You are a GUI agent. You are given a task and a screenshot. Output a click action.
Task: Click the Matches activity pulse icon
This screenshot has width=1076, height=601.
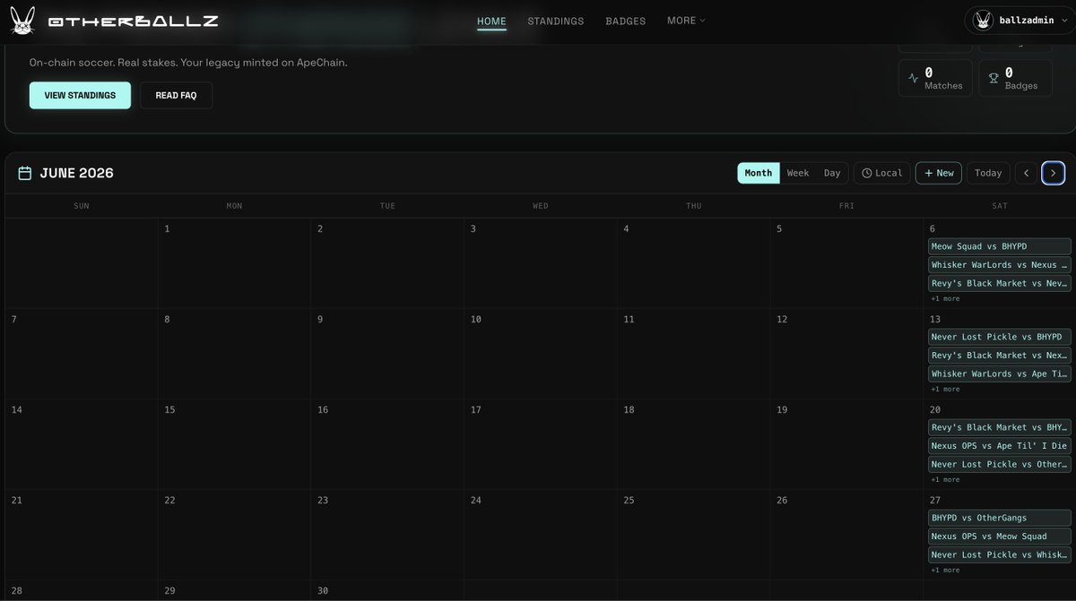coord(914,78)
